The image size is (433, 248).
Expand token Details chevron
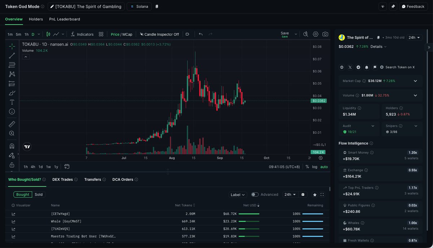pyautogui.click(x=385, y=47)
